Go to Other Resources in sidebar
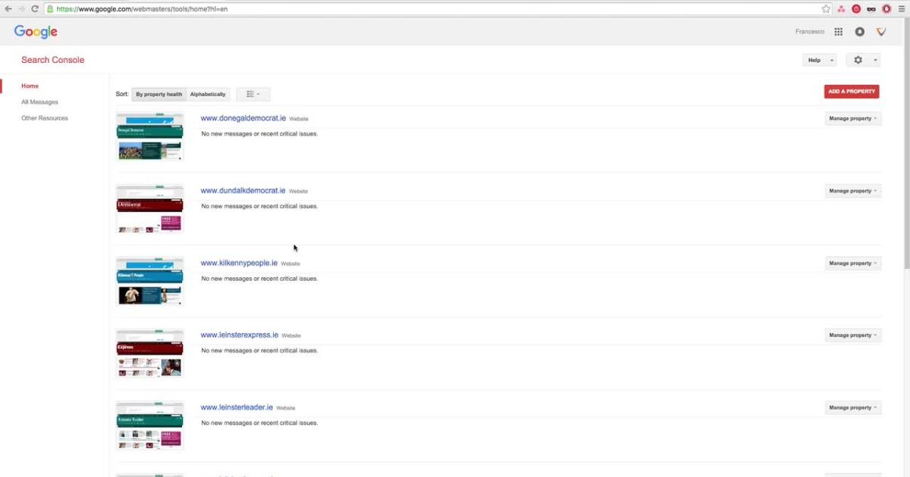Screen dimensions: 910x477 point(45,118)
